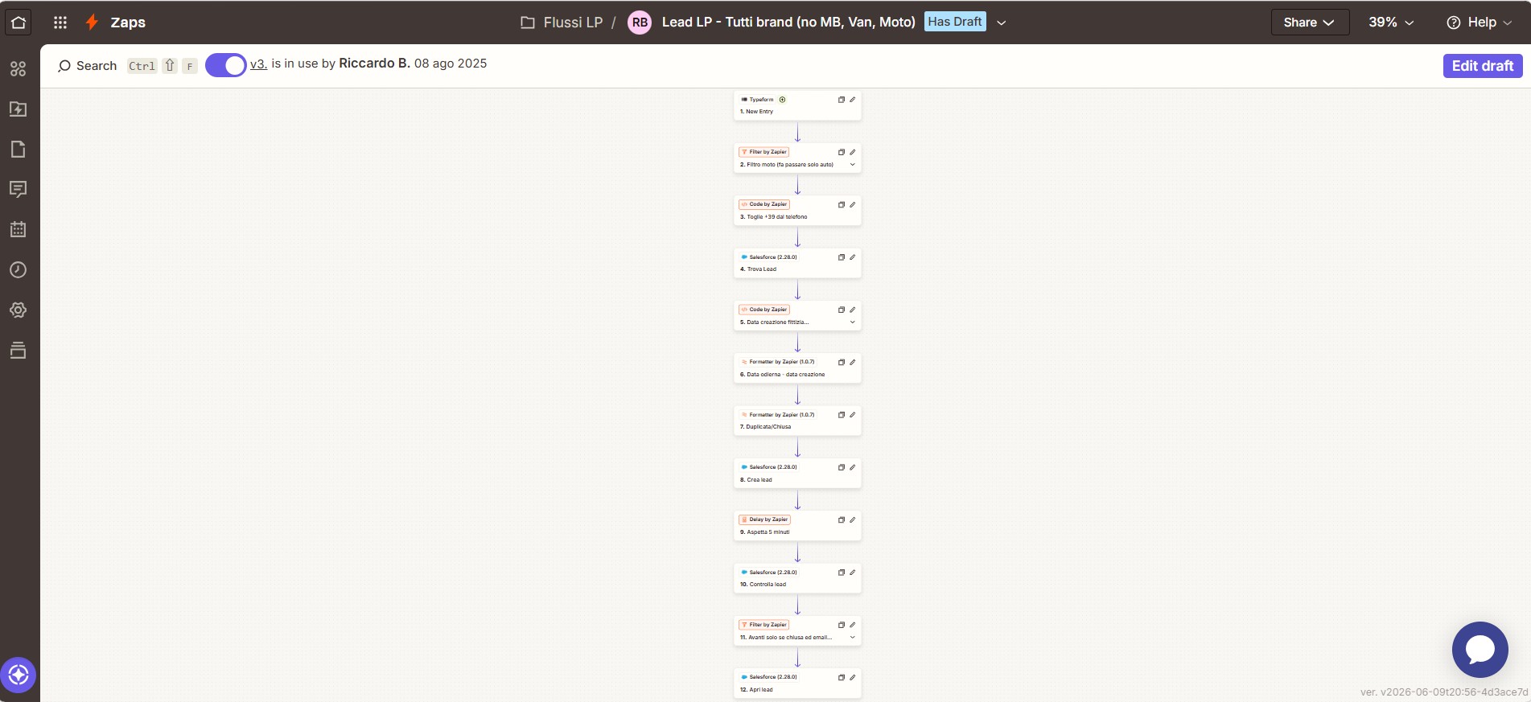
Task: Expand step 11 Avanti solo se chiusa chevron
Action: pyautogui.click(x=853, y=638)
